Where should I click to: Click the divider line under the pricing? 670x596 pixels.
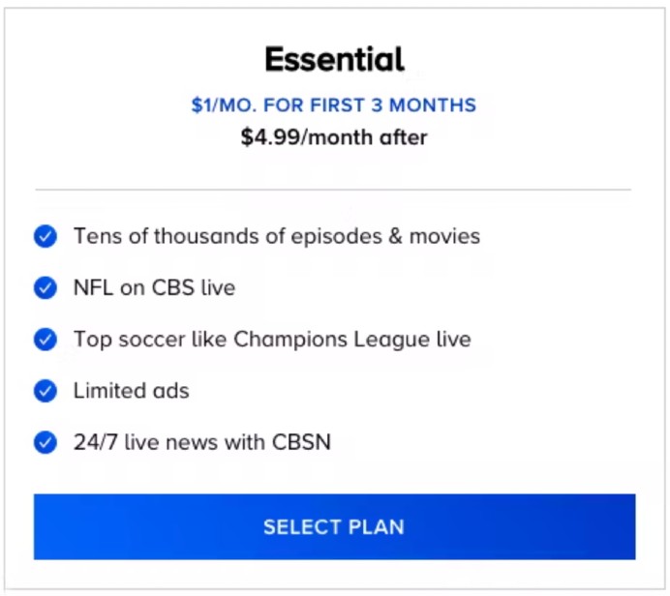[334, 189]
